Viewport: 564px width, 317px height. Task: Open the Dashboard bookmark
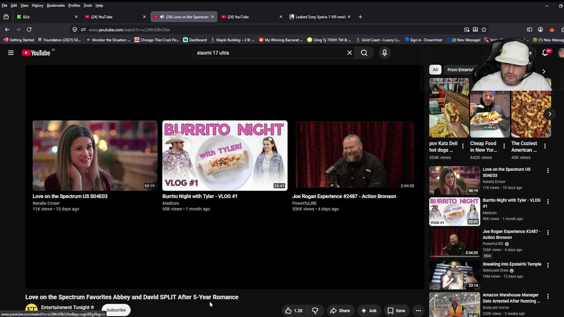coord(195,40)
